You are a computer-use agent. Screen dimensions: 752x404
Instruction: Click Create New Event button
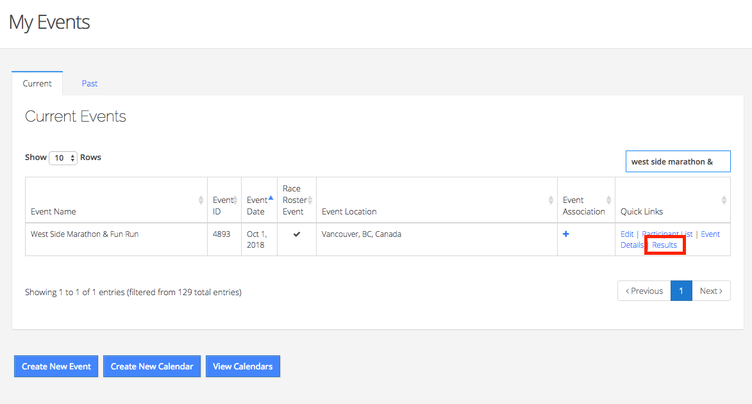56,366
